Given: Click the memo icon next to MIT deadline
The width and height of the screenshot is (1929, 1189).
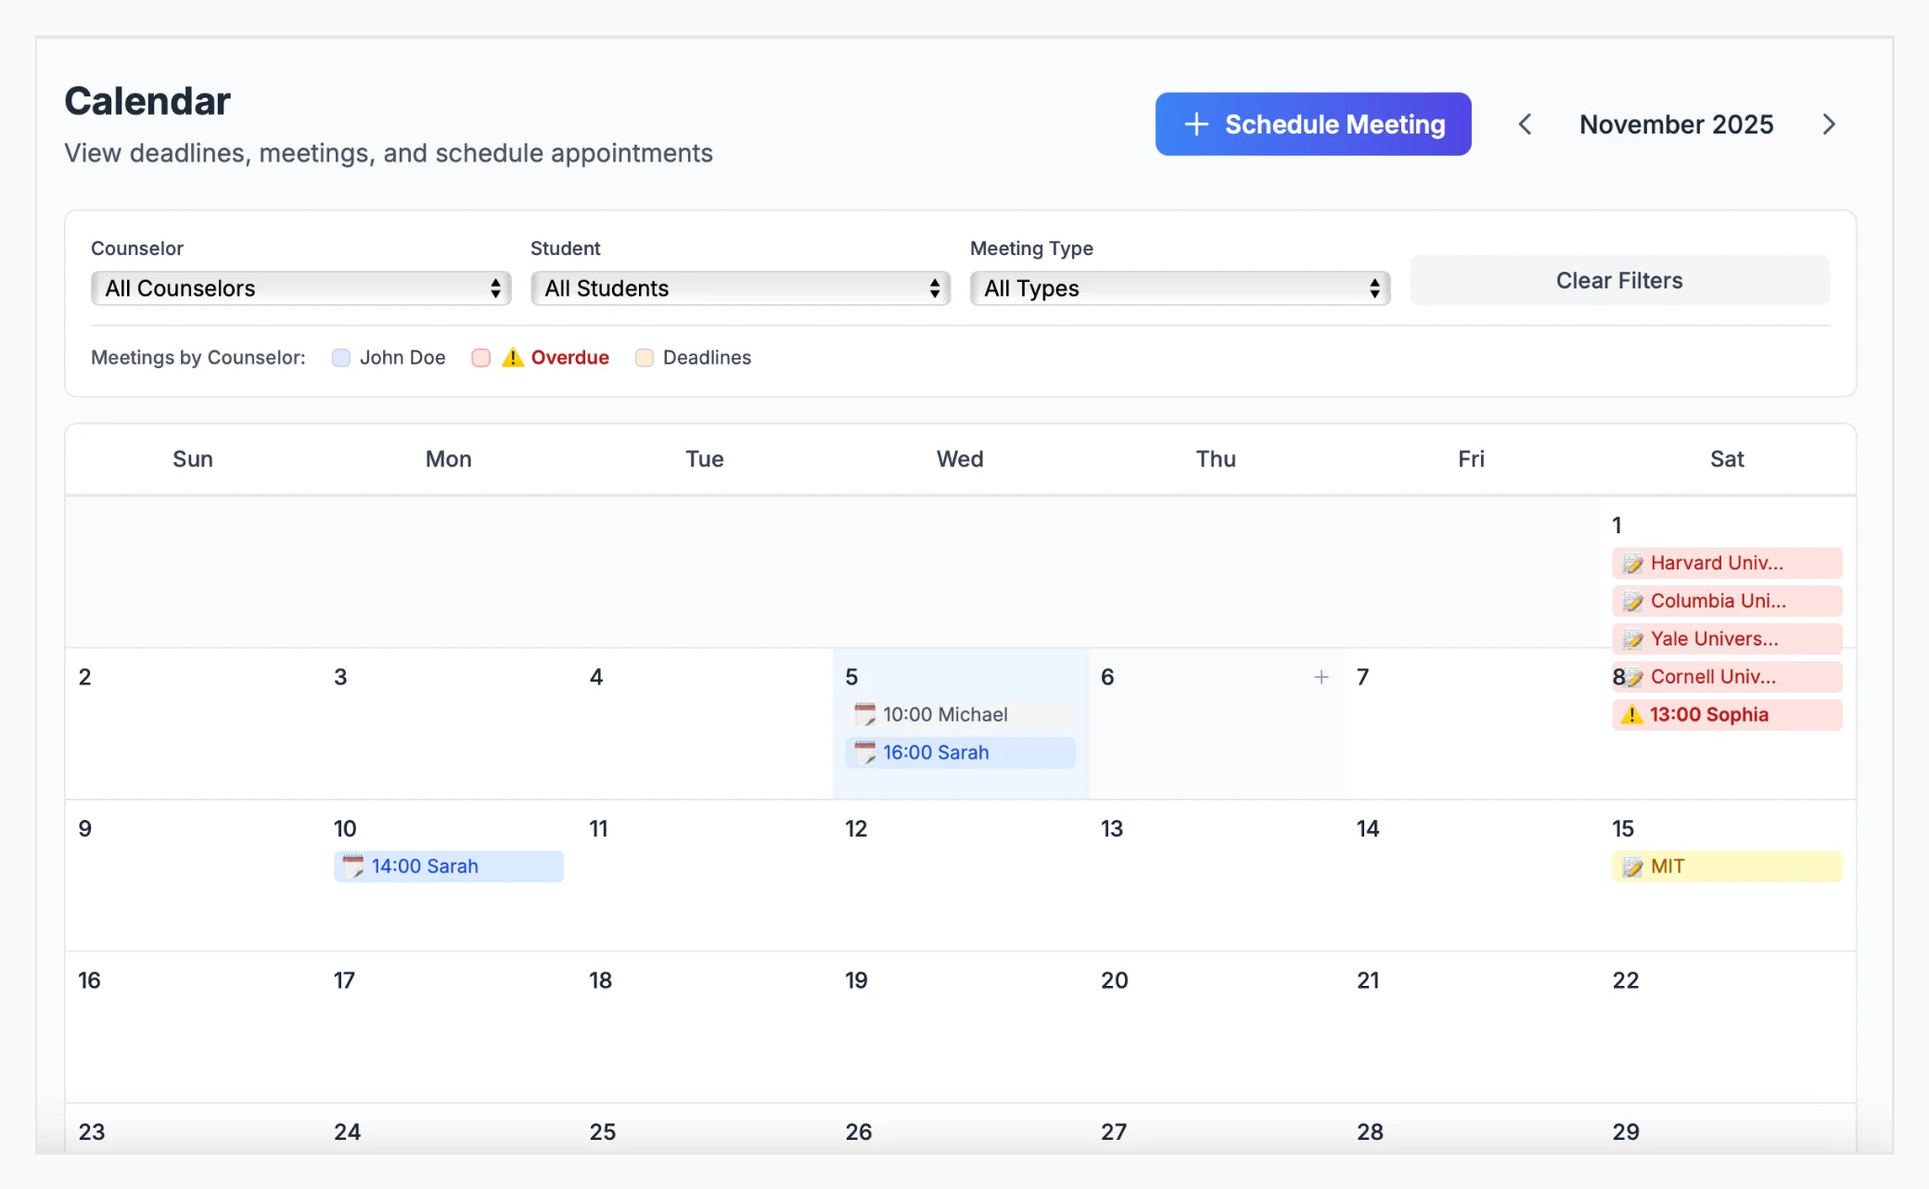Looking at the screenshot, I should 1632,867.
